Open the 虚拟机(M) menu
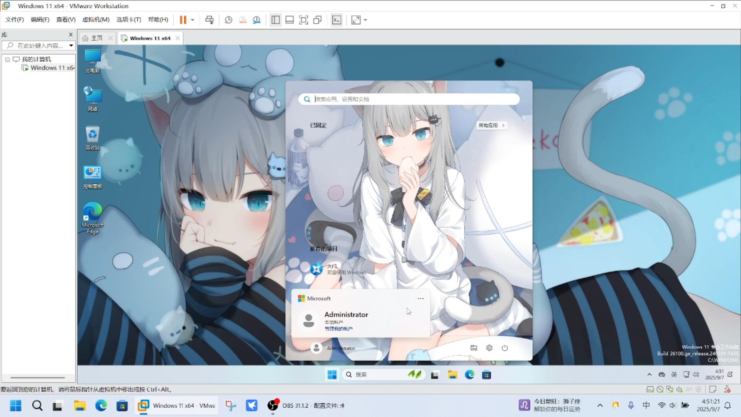 pos(96,20)
